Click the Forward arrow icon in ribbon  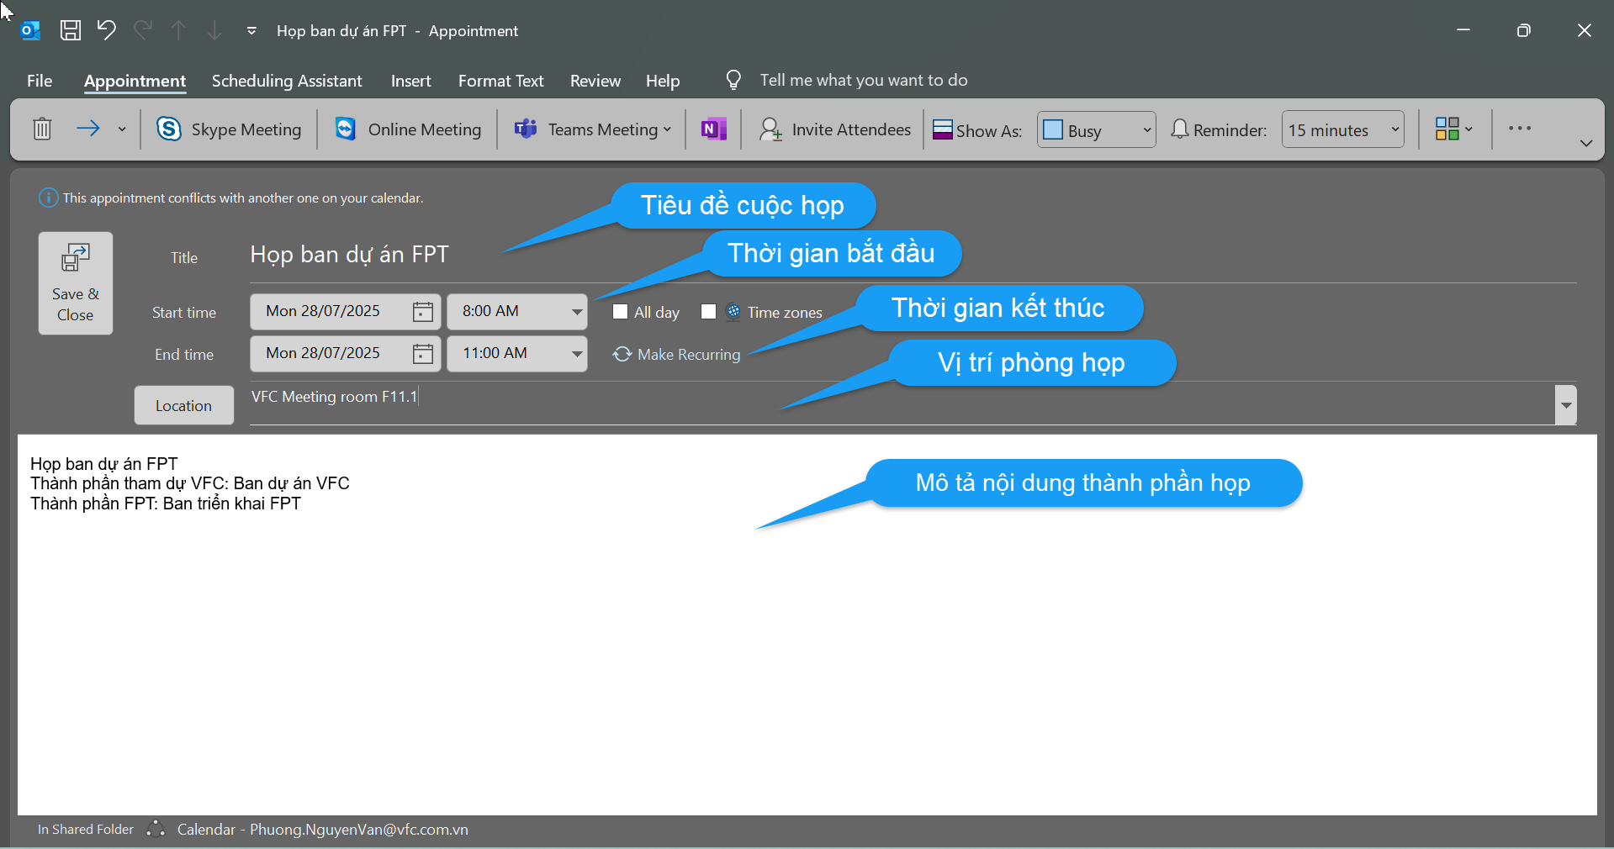coord(88,129)
